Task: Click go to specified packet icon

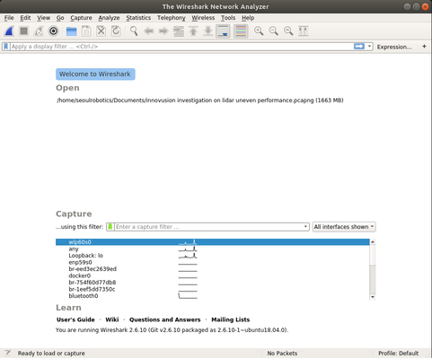Action: [179, 31]
